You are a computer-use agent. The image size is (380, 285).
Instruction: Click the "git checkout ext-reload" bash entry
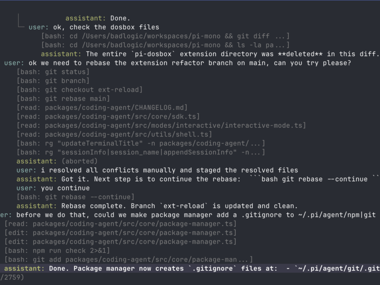point(79,90)
